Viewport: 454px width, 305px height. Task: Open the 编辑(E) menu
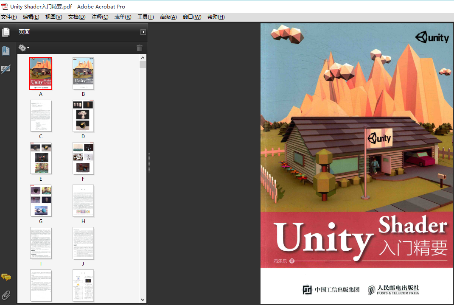[31, 17]
